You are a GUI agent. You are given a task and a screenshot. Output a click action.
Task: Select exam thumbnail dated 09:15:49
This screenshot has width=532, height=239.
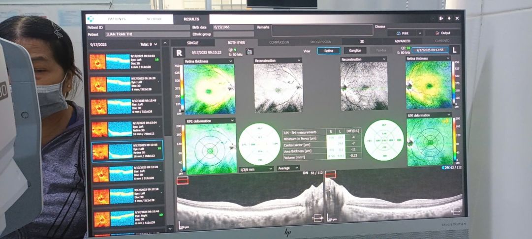(x=126, y=106)
